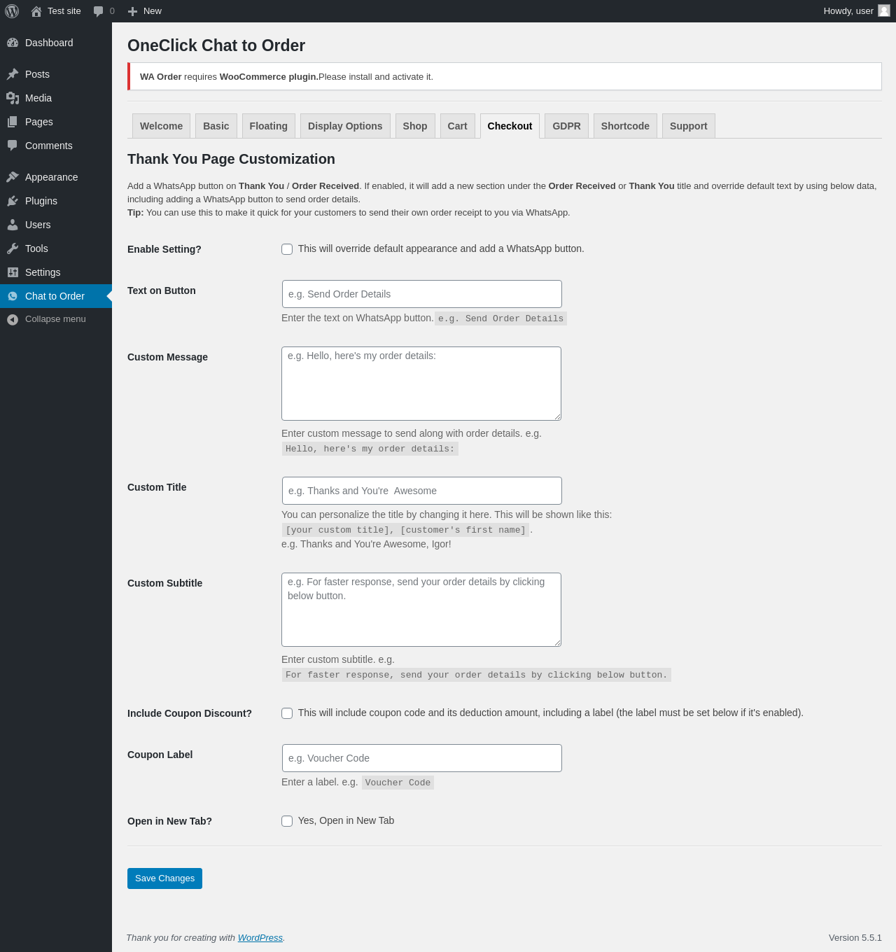Click the Test site home icon
The width and height of the screenshot is (896, 952).
point(36,11)
